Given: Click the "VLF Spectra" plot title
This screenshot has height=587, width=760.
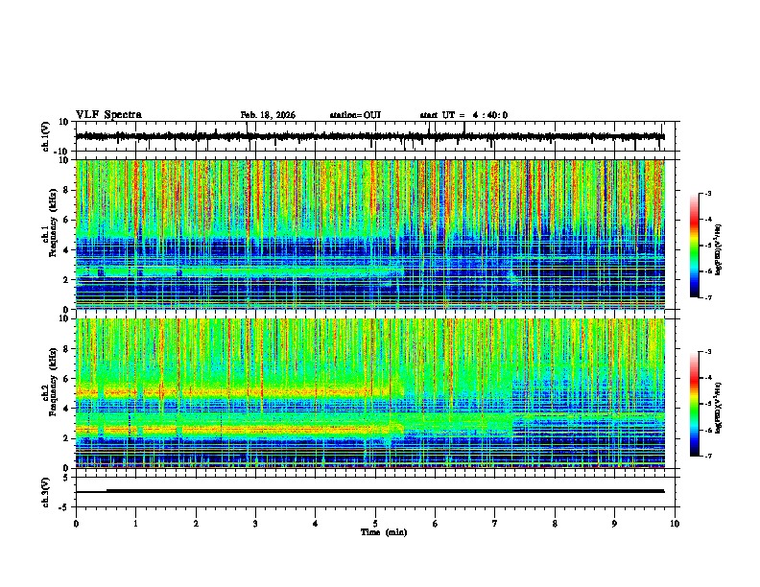Looking at the screenshot, I should (x=108, y=115).
